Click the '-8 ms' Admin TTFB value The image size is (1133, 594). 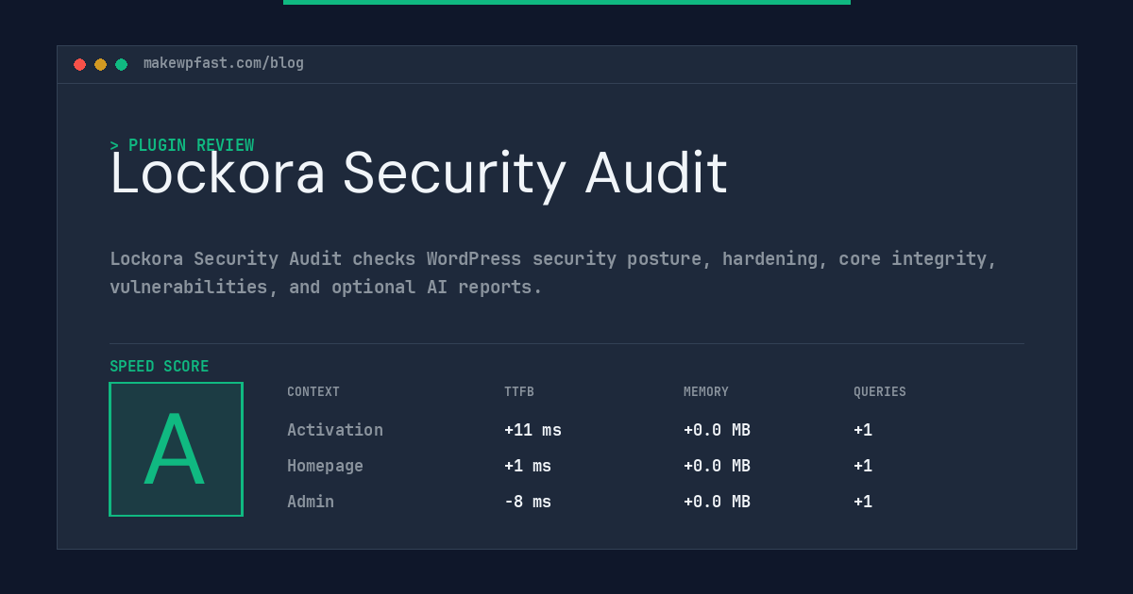tap(528, 502)
